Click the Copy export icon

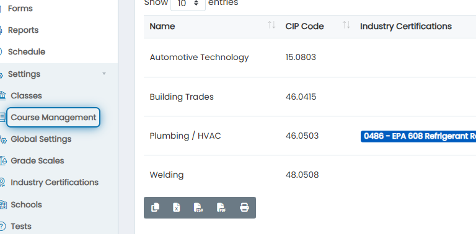pyautogui.click(x=155, y=207)
